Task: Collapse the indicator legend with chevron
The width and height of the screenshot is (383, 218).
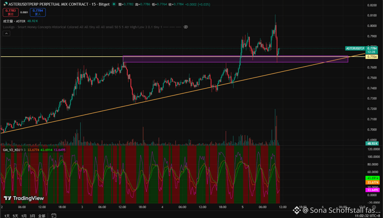Action: pos(7,34)
